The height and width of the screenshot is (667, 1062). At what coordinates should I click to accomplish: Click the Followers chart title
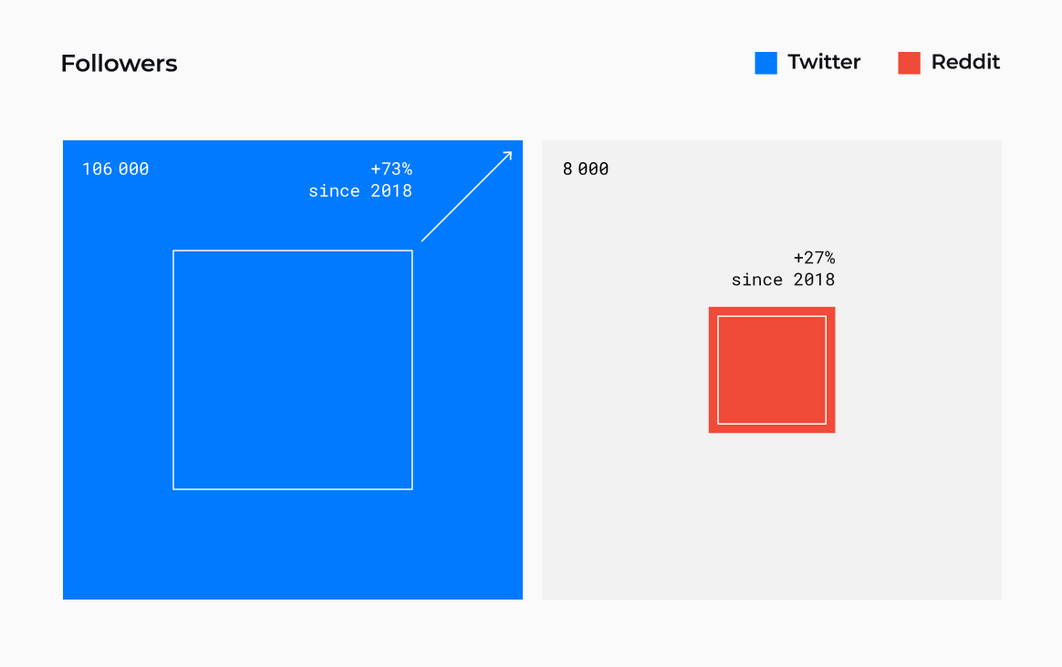click(x=120, y=64)
